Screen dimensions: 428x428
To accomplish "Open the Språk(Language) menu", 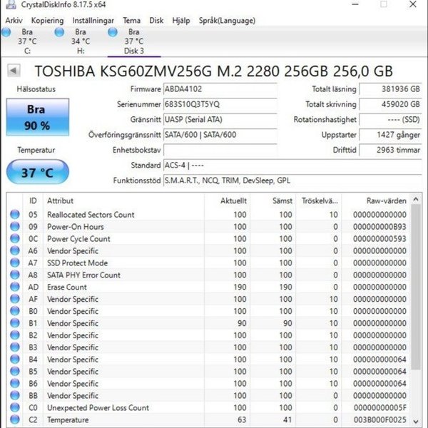I will 227,21.
